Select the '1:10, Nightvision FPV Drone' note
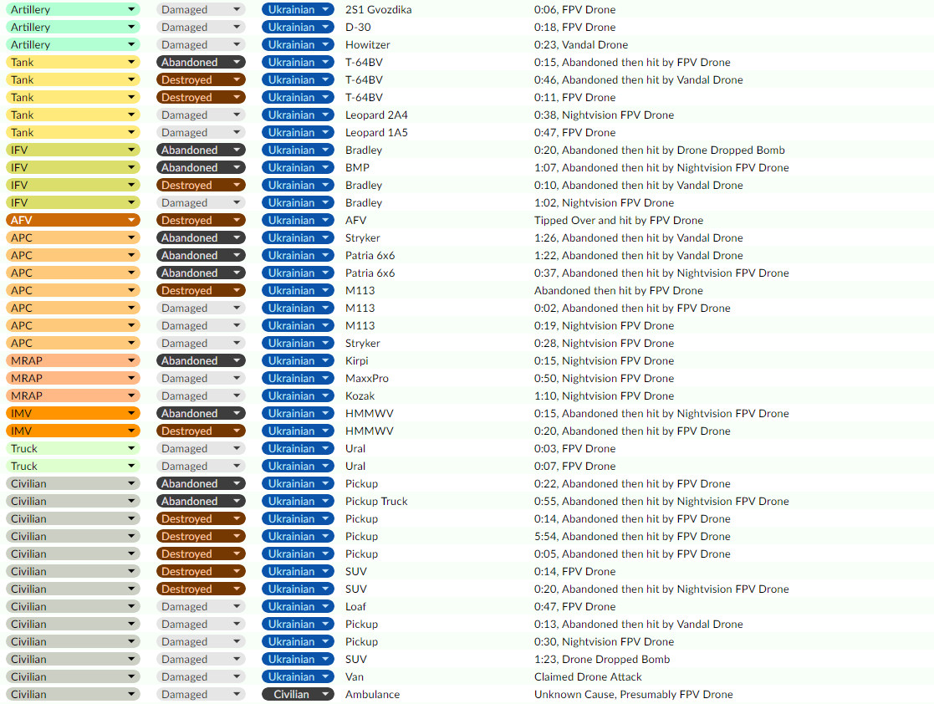The image size is (934, 704). pos(604,396)
